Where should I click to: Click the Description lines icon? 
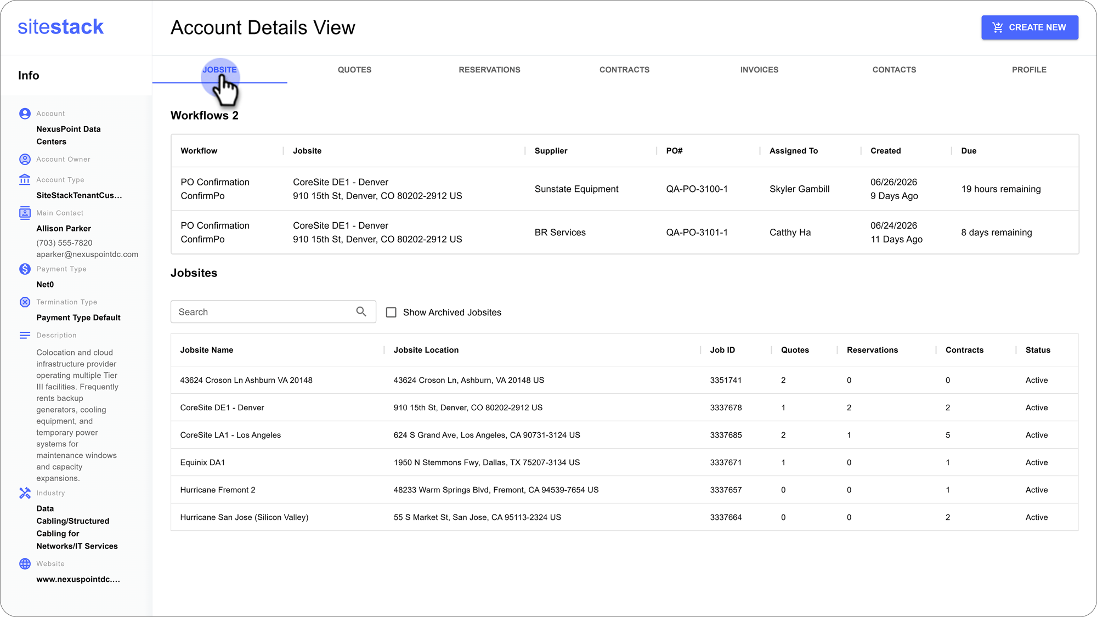[x=25, y=335]
